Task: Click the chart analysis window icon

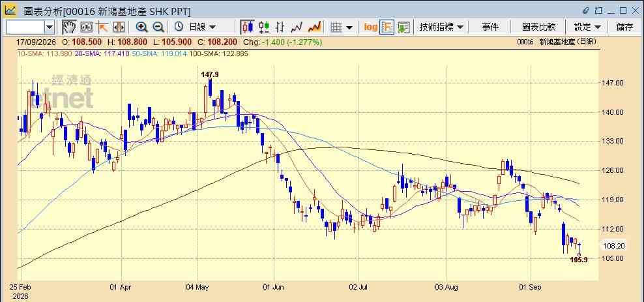Action: [x=10, y=10]
